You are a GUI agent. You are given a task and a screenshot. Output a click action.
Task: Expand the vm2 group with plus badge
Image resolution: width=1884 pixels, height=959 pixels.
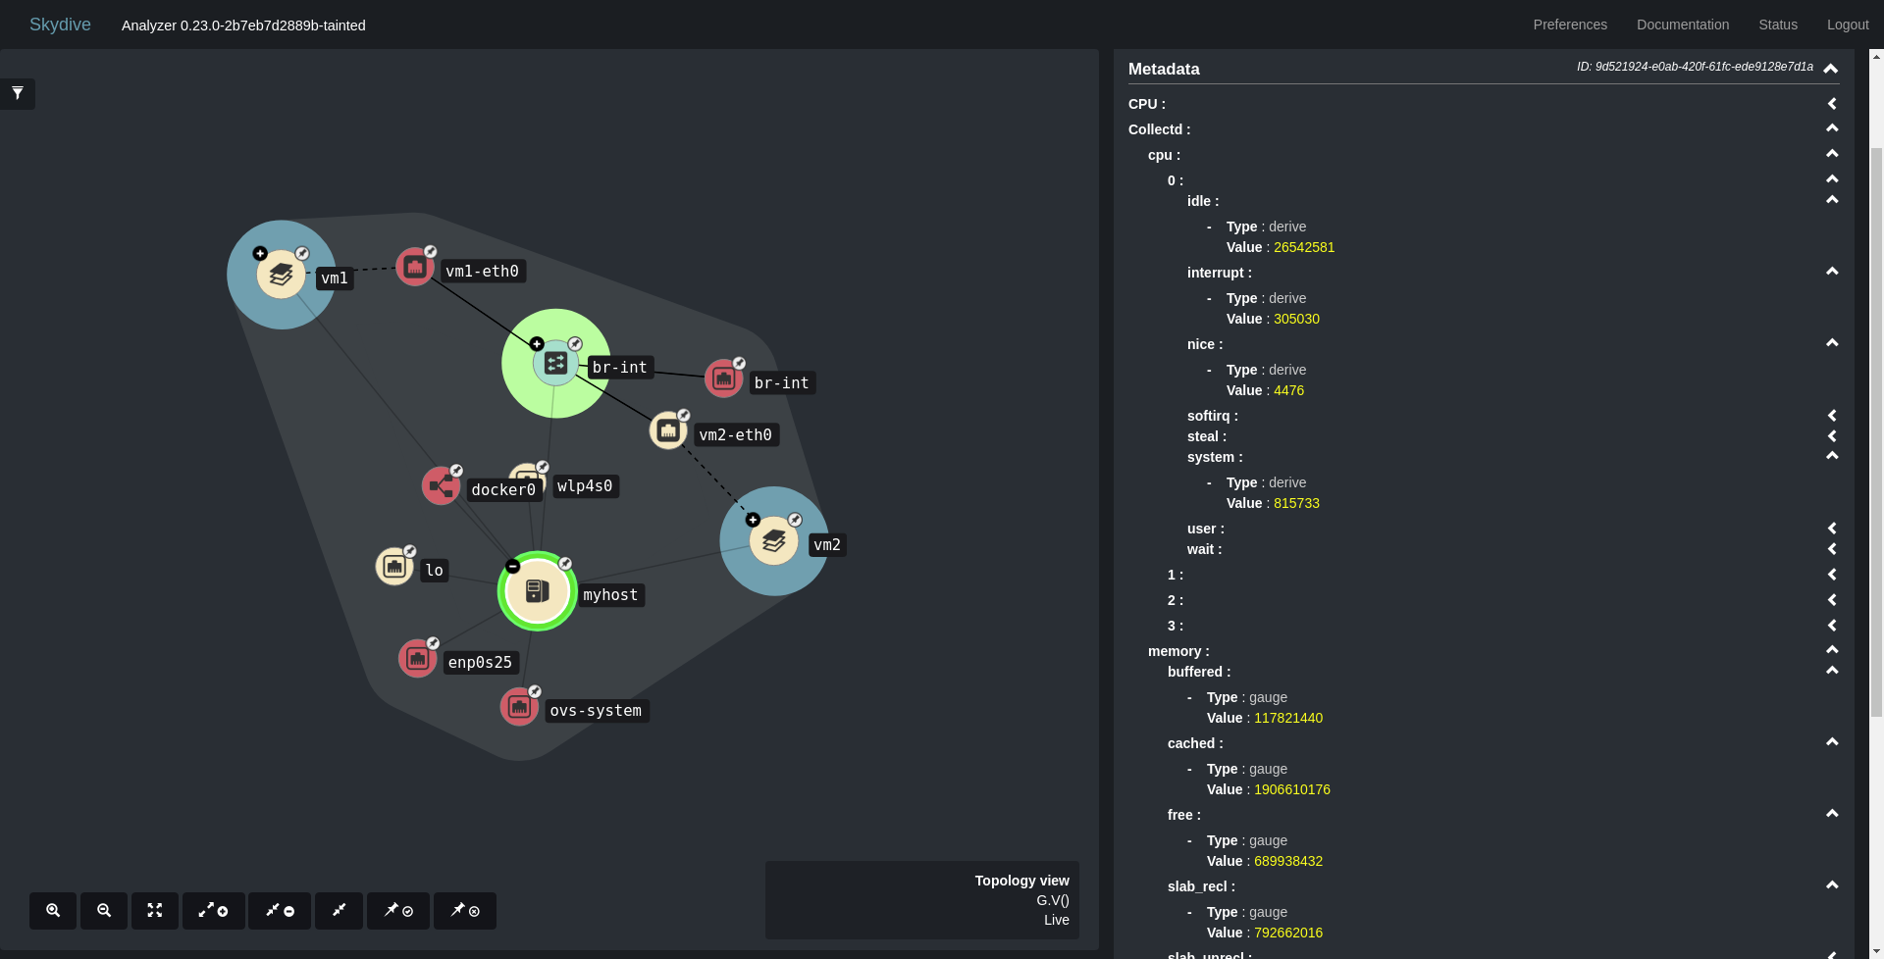[x=753, y=520]
